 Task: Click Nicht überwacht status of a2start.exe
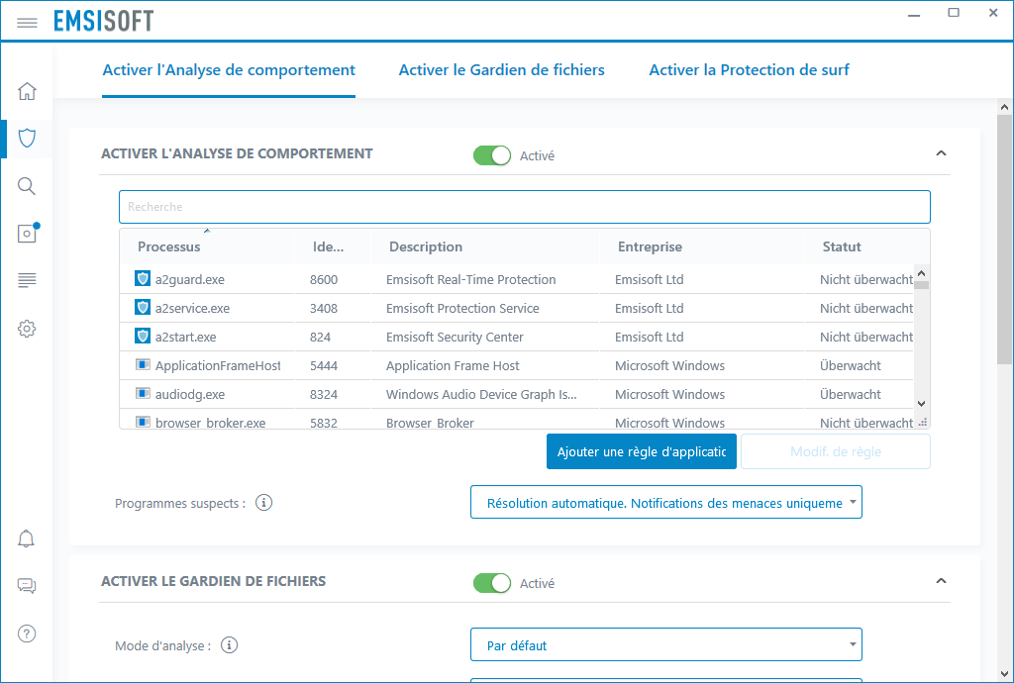point(866,337)
